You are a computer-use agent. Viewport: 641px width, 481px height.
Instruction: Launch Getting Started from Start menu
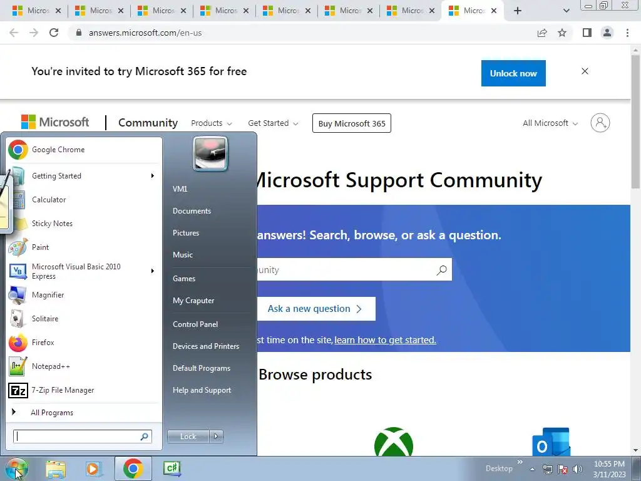[84, 176]
